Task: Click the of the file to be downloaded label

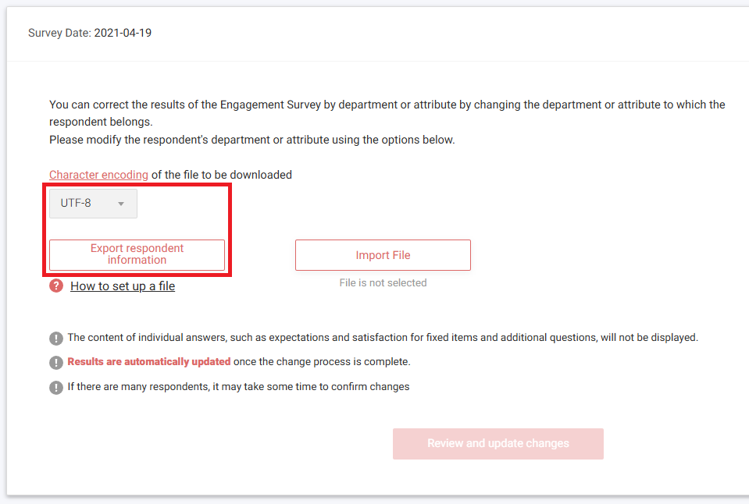Action: (x=222, y=175)
